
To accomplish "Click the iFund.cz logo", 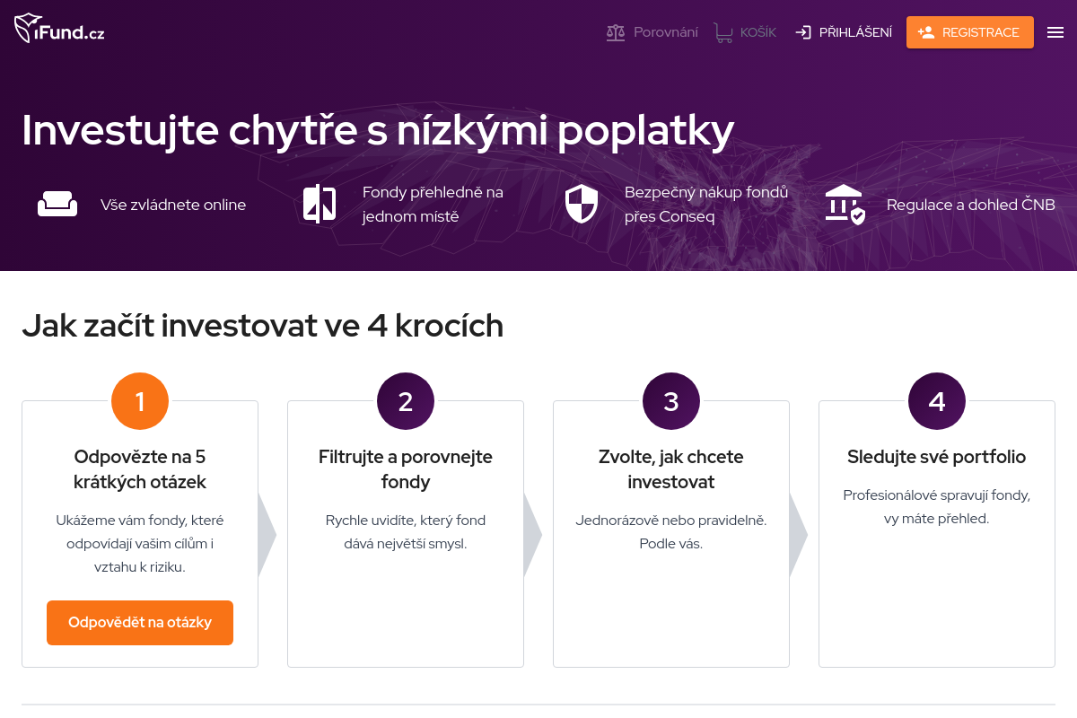I will pyautogui.click(x=58, y=27).
